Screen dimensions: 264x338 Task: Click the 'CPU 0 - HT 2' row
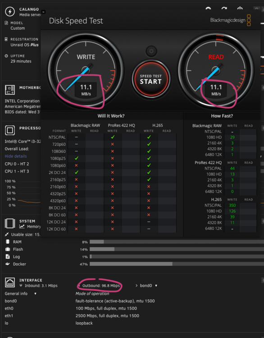(17, 164)
